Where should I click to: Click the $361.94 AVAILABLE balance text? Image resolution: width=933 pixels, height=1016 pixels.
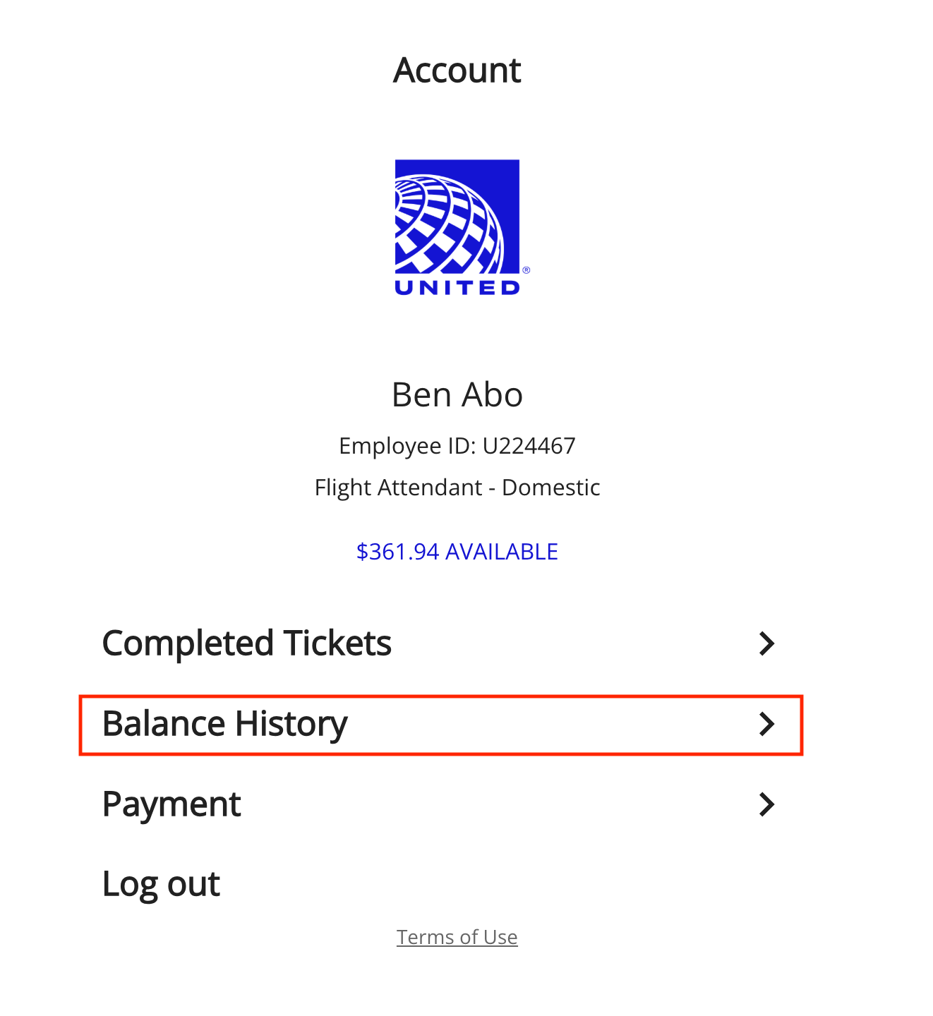(457, 552)
